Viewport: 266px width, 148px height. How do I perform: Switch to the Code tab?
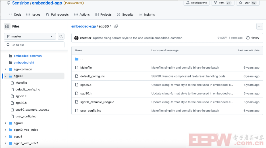(15, 14)
